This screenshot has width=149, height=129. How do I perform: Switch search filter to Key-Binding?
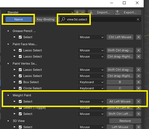tap(46, 19)
